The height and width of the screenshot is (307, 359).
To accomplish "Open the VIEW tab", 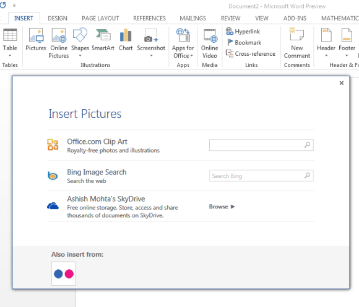I will (262, 19).
